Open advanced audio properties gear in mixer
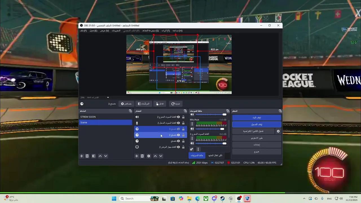The height and width of the screenshot is (203, 361). tap(192, 149)
